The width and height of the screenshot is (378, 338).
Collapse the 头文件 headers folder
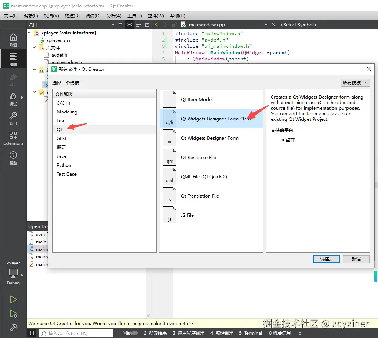[x=34, y=47]
